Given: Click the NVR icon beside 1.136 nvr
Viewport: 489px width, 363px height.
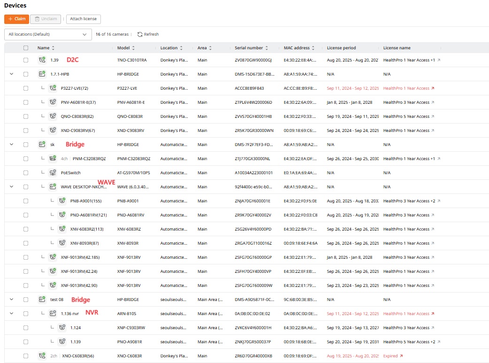Looking at the screenshot, I should (53, 314).
